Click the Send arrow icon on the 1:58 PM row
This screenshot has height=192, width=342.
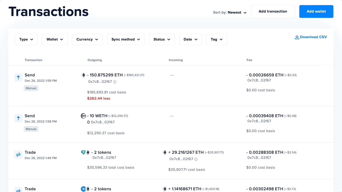coord(18,118)
